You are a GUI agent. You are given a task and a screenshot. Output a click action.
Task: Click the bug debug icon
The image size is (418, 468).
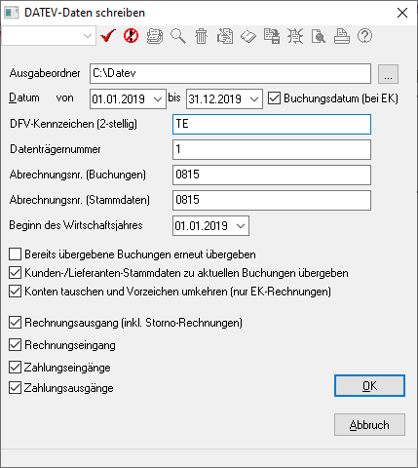click(x=295, y=36)
